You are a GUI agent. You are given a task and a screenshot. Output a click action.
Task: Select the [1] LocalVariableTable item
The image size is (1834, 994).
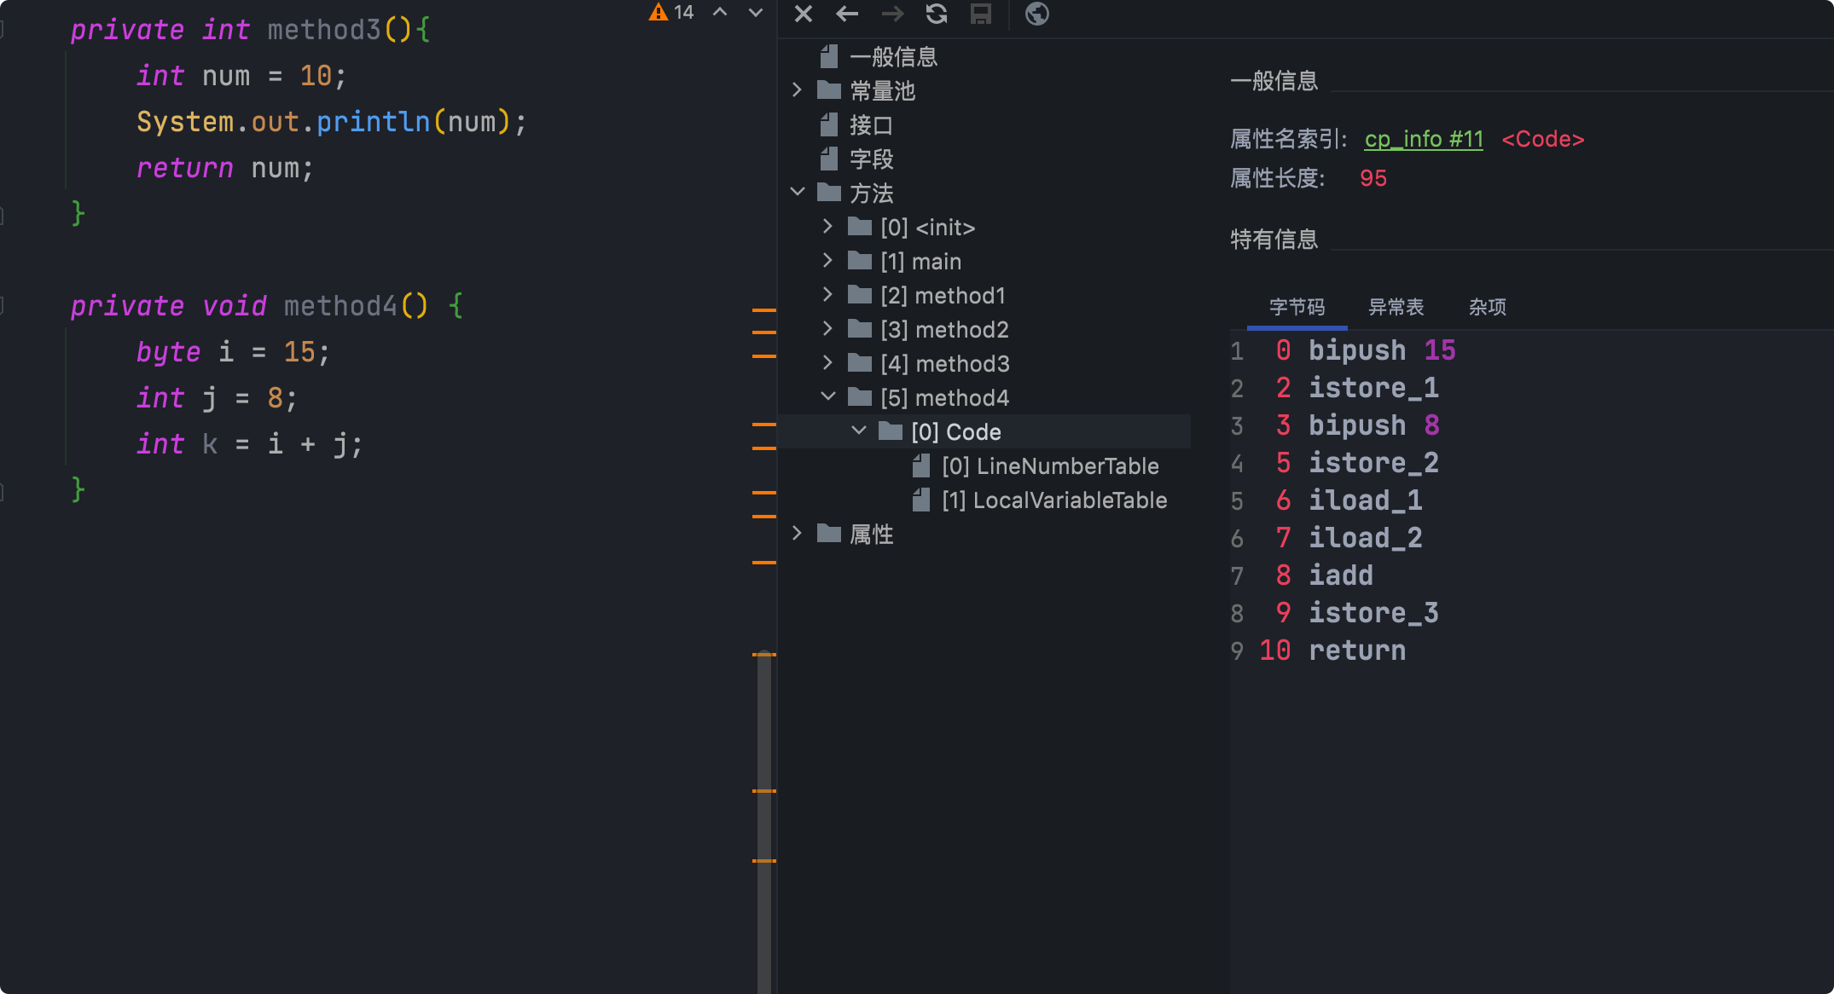coord(1053,500)
